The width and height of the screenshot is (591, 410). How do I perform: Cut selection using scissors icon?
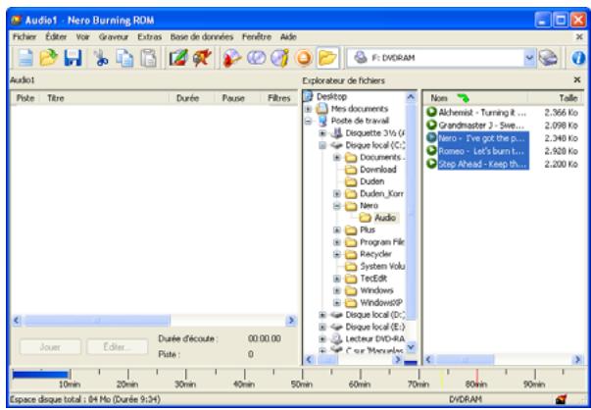click(x=101, y=58)
